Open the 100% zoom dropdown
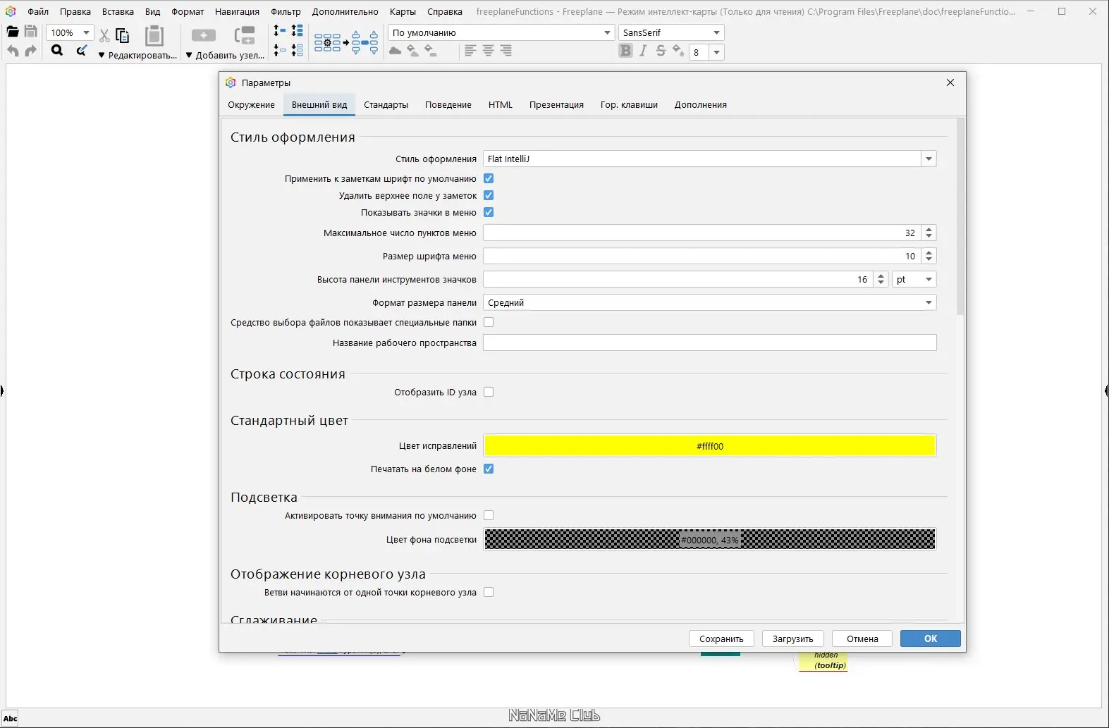 (70, 33)
